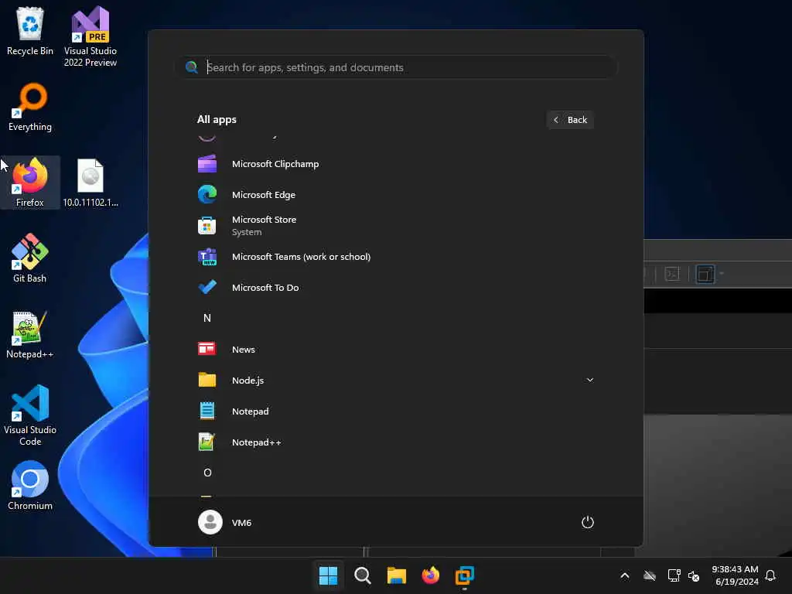Open the notifications bell
Image resolution: width=792 pixels, height=594 pixels.
[771, 575]
